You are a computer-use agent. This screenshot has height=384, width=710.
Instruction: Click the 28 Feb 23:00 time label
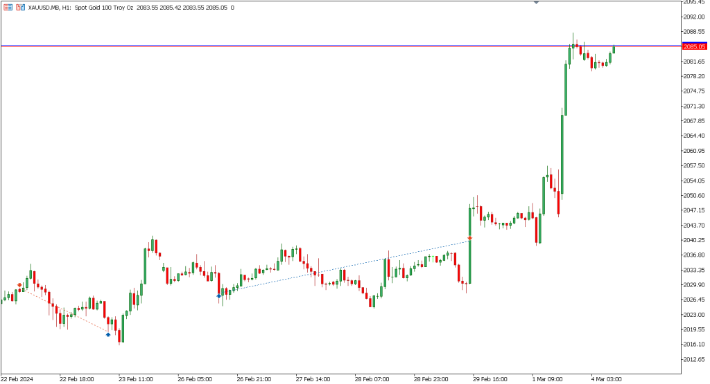pyautogui.click(x=431, y=379)
